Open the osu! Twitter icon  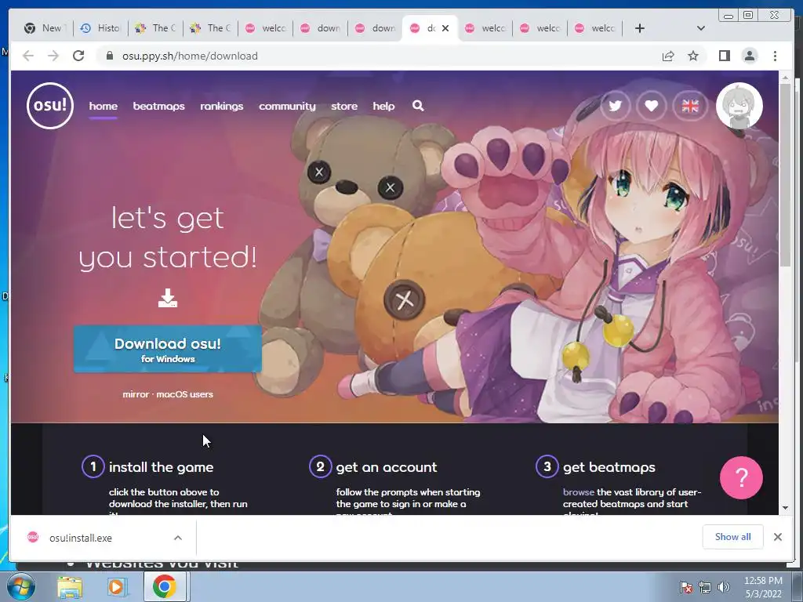click(615, 106)
